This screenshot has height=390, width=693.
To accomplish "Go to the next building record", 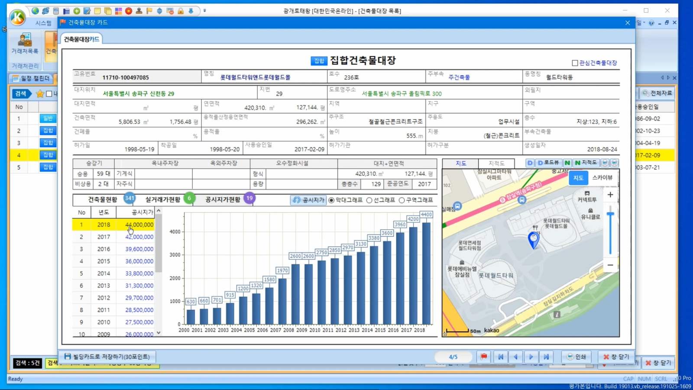I will [x=531, y=357].
